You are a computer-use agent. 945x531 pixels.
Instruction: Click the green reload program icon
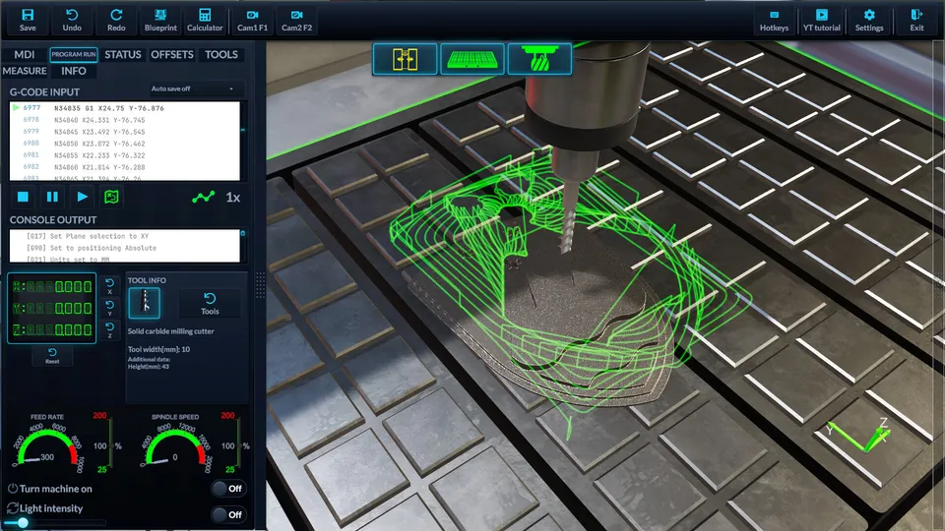pyautogui.click(x=111, y=197)
